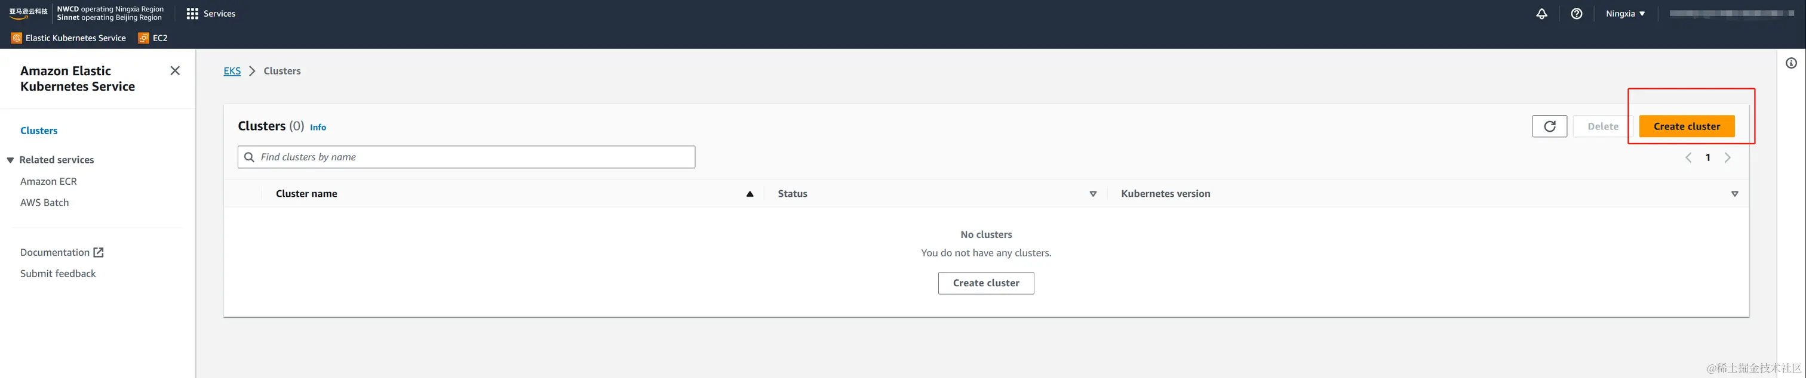Refresh the clusters list
The image size is (1806, 378).
coord(1549,127)
